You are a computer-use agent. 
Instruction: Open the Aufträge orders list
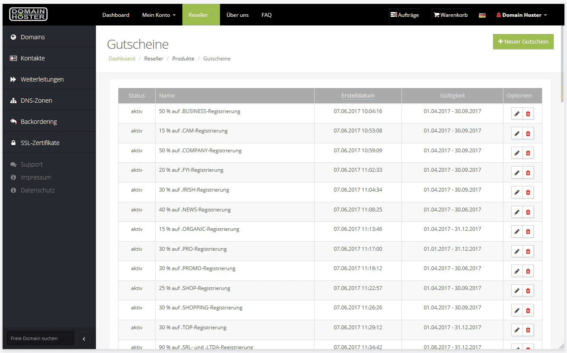405,15
